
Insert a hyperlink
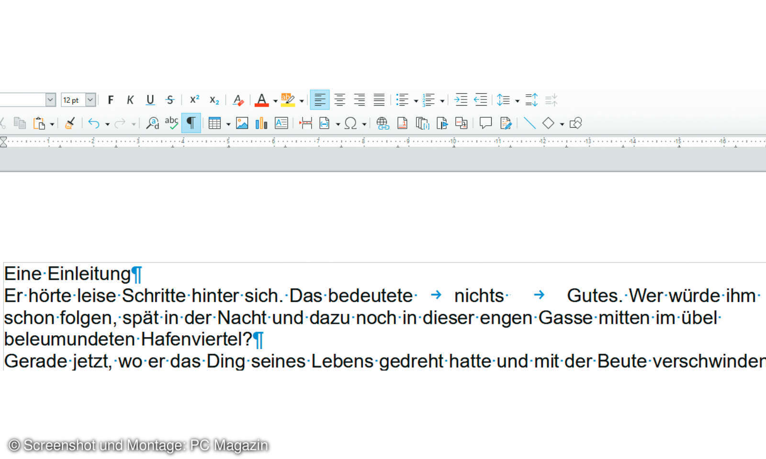[383, 123]
